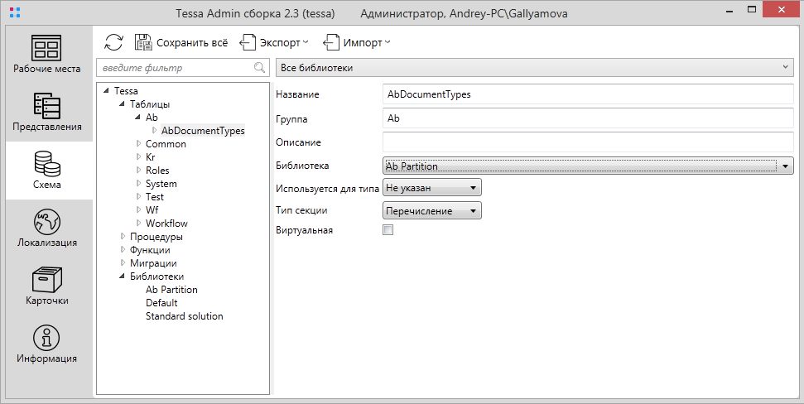Image resolution: width=804 pixels, height=404 pixels.
Task: Expand the Common tree node
Action: [138, 144]
